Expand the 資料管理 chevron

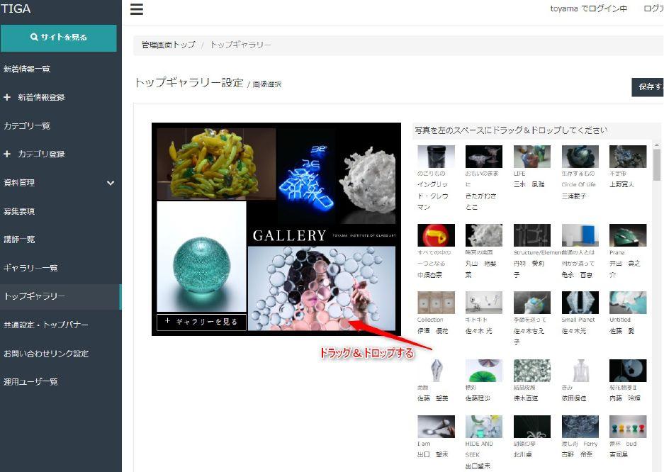(111, 183)
